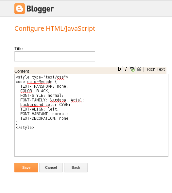Insert a link using the chain-globe icon
The image size is (172, 193).
(132, 69)
